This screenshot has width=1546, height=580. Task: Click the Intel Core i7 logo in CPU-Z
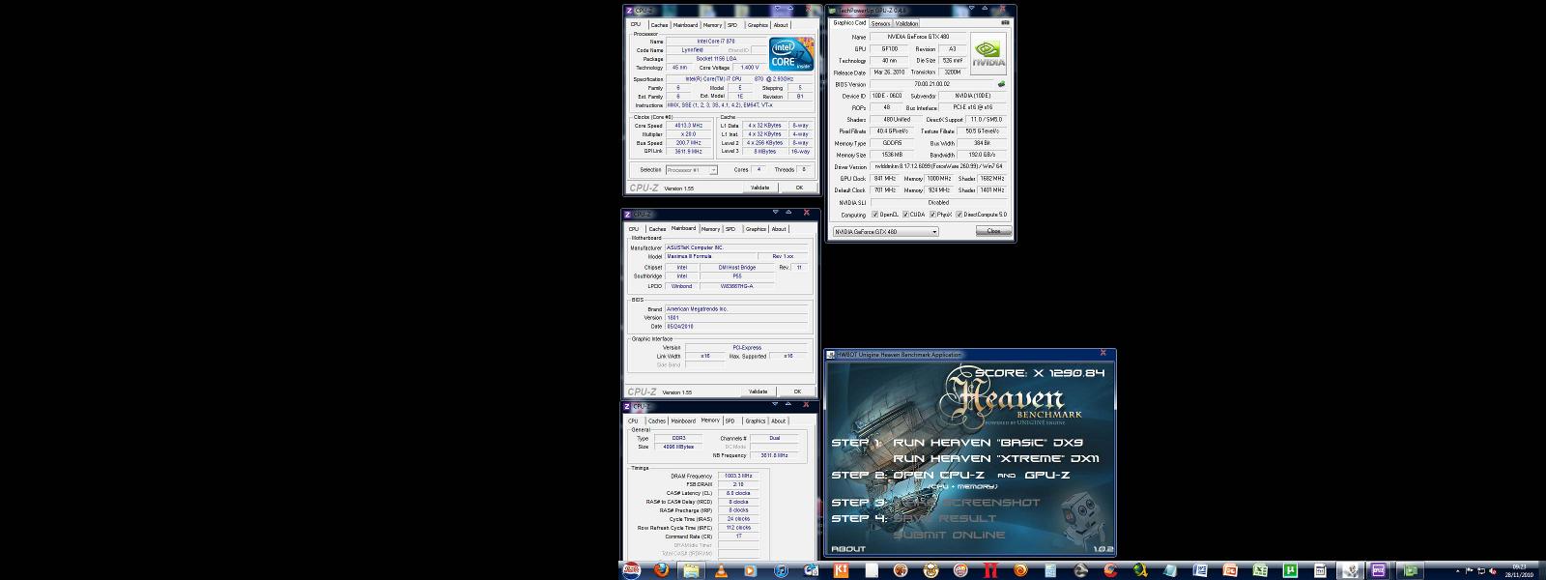(x=789, y=54)
